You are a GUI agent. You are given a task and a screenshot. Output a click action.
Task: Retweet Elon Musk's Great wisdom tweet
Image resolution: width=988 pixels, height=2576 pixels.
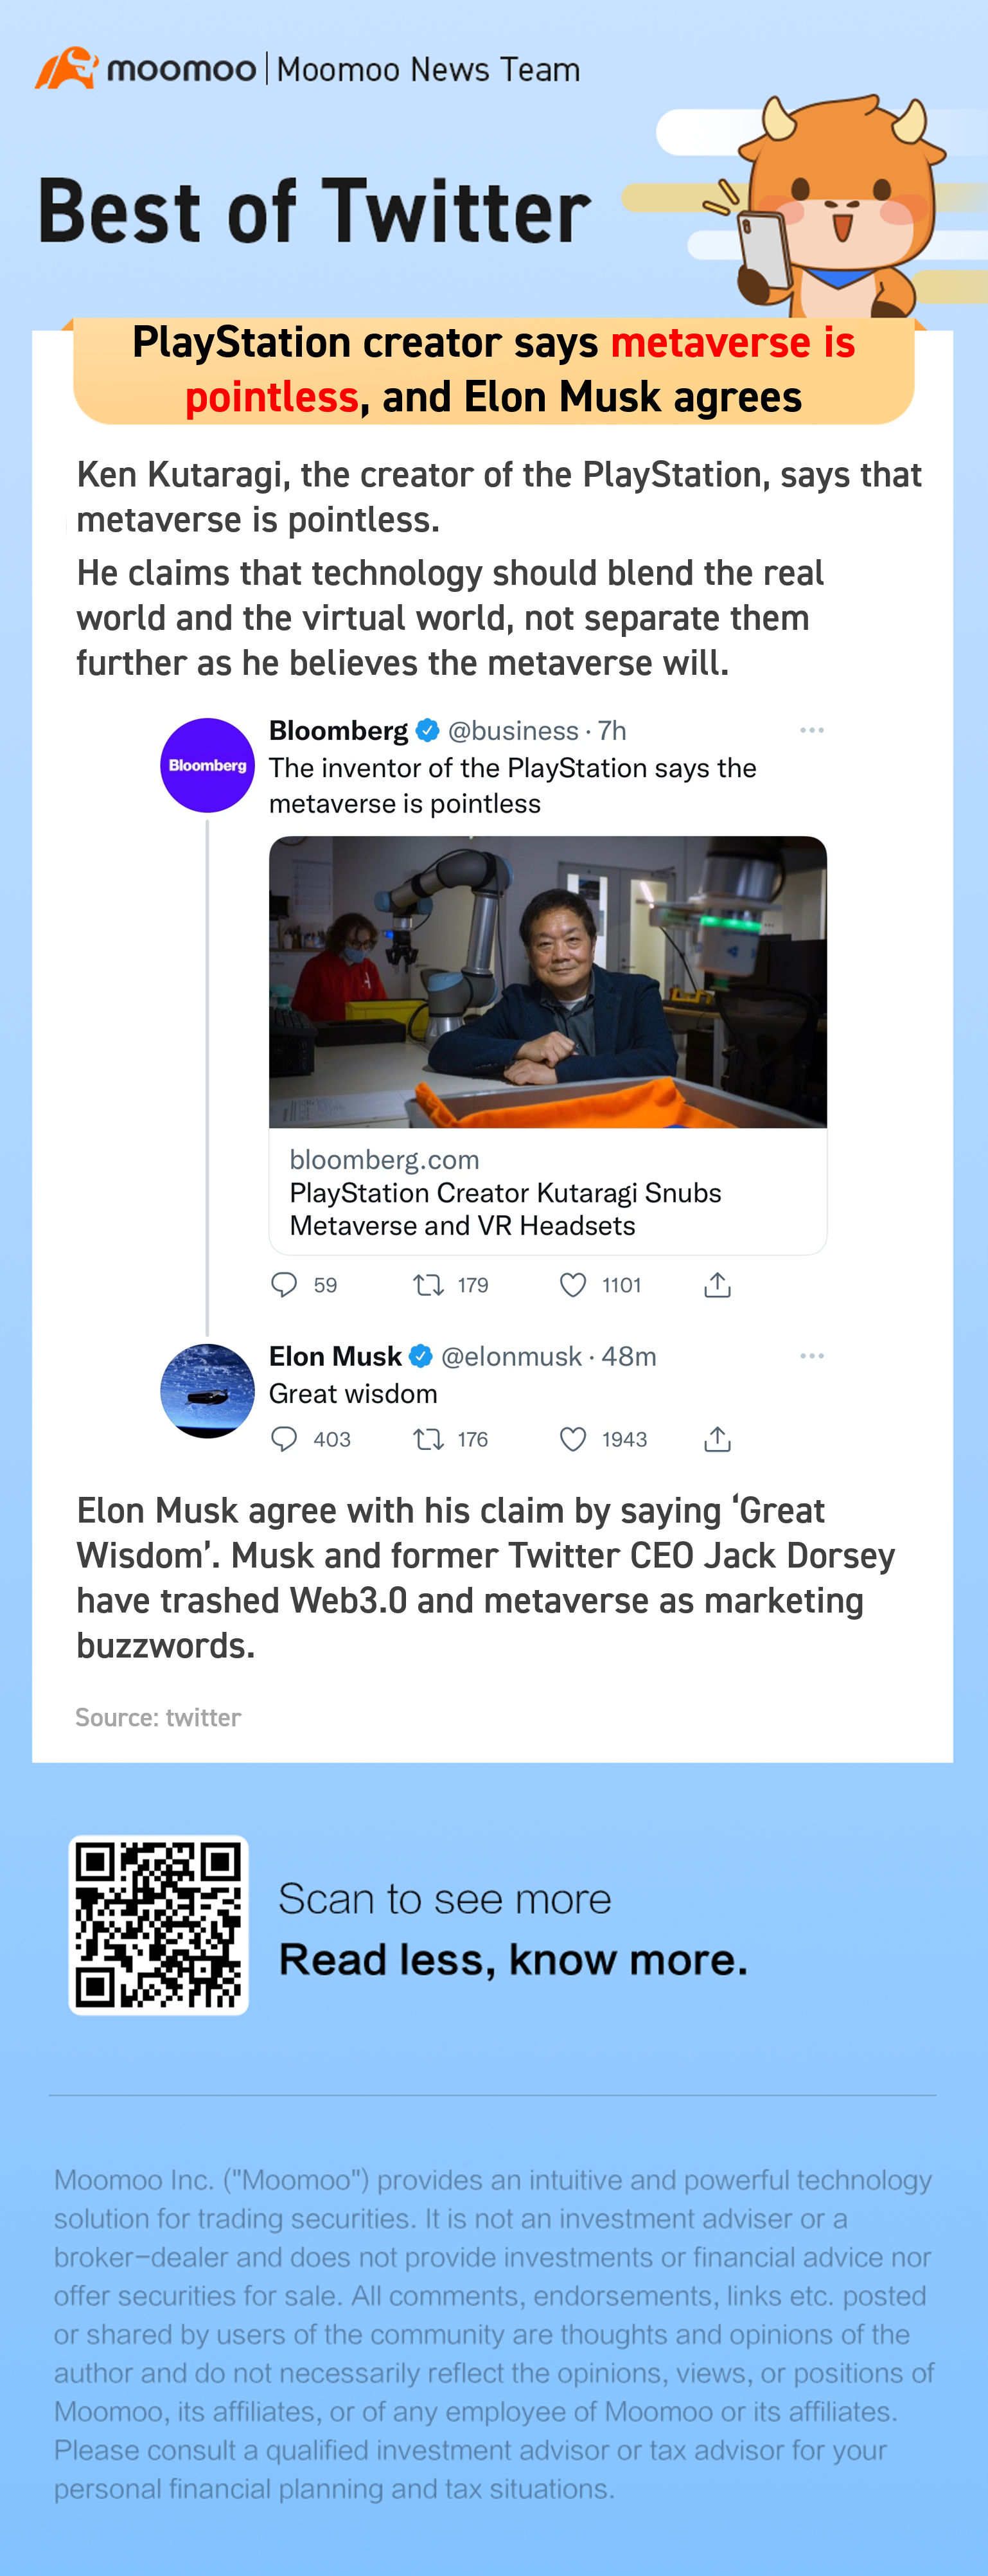pyautogui.click(x=429, y=1439)
